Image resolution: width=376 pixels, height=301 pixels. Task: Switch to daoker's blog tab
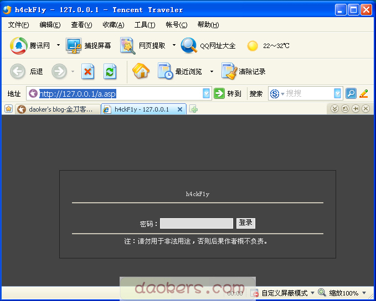tap(58, 109)
